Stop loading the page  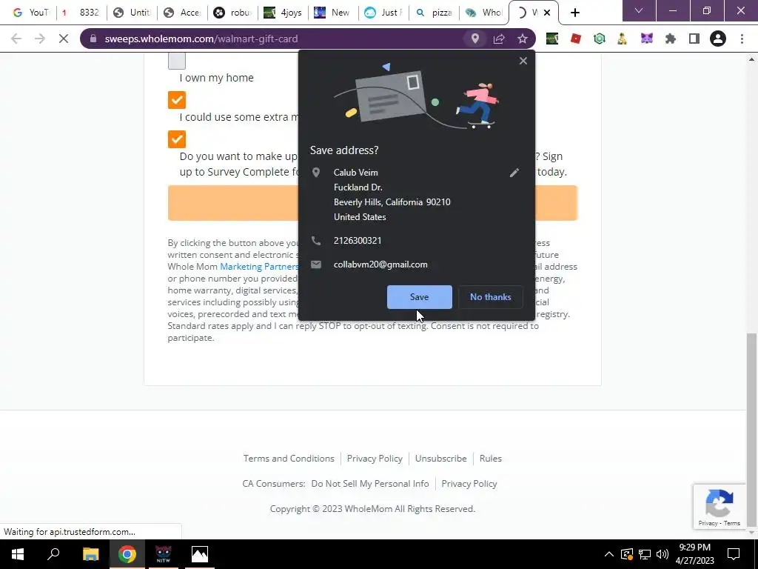click(64, 39)
